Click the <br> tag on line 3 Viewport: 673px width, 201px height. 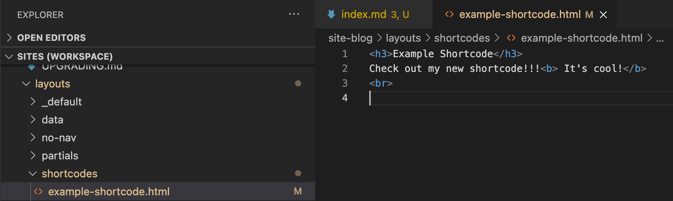[x=381, y=83]
